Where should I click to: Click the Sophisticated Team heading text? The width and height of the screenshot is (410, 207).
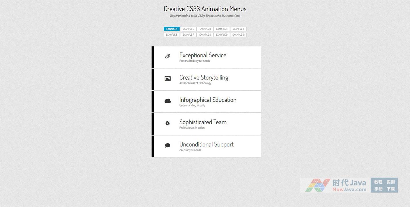[203, 122]
